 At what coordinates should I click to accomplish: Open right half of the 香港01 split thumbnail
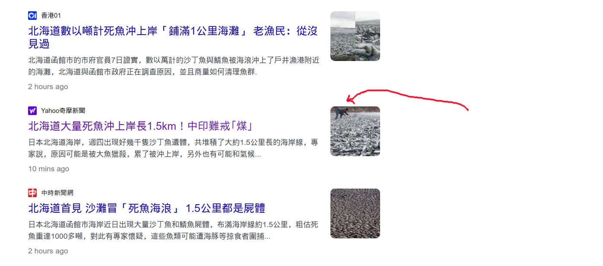368,36
